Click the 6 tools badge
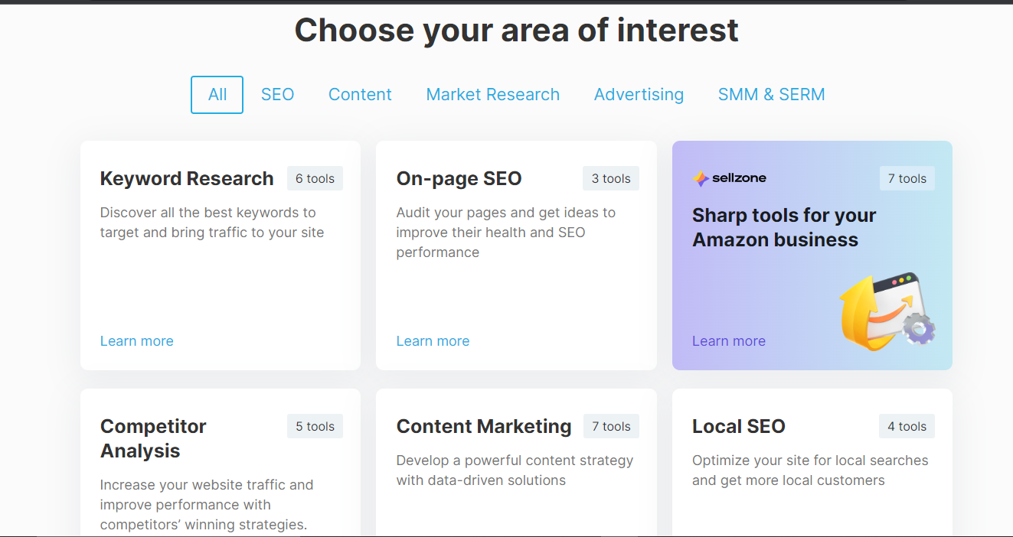Viewport: 1013px width, 537px height. pos(315,179)
